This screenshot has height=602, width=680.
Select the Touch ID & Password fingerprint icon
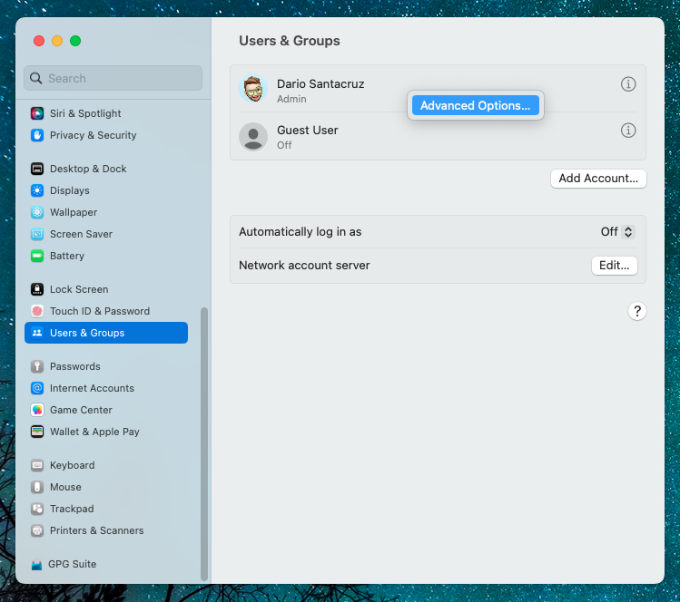point(37,311)
